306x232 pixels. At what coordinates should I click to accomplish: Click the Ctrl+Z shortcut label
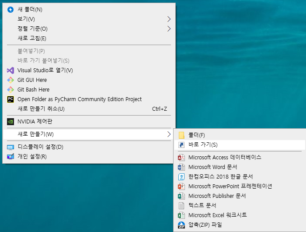coord(160,109)
